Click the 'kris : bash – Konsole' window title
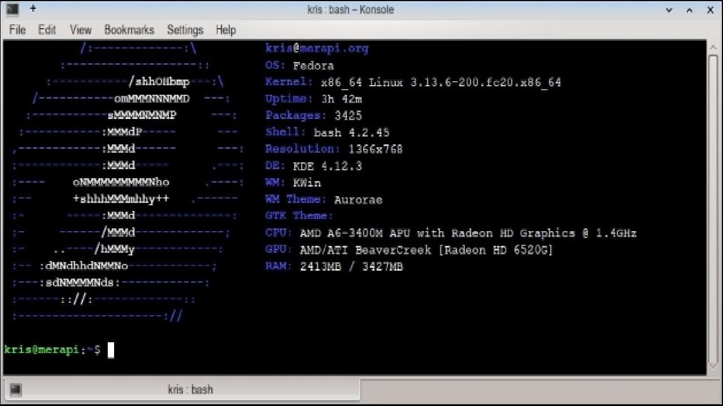 350,10
